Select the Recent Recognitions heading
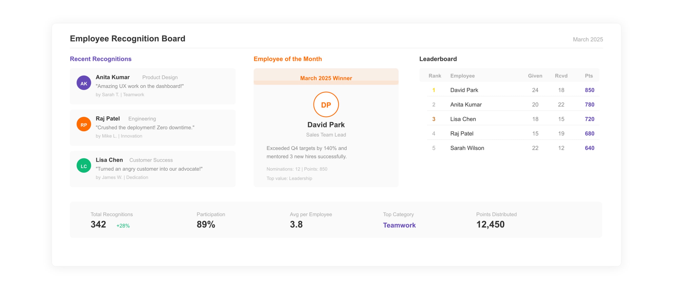Image resolution: width=673 pixels, height=288 pixels. tap(101, 59)
